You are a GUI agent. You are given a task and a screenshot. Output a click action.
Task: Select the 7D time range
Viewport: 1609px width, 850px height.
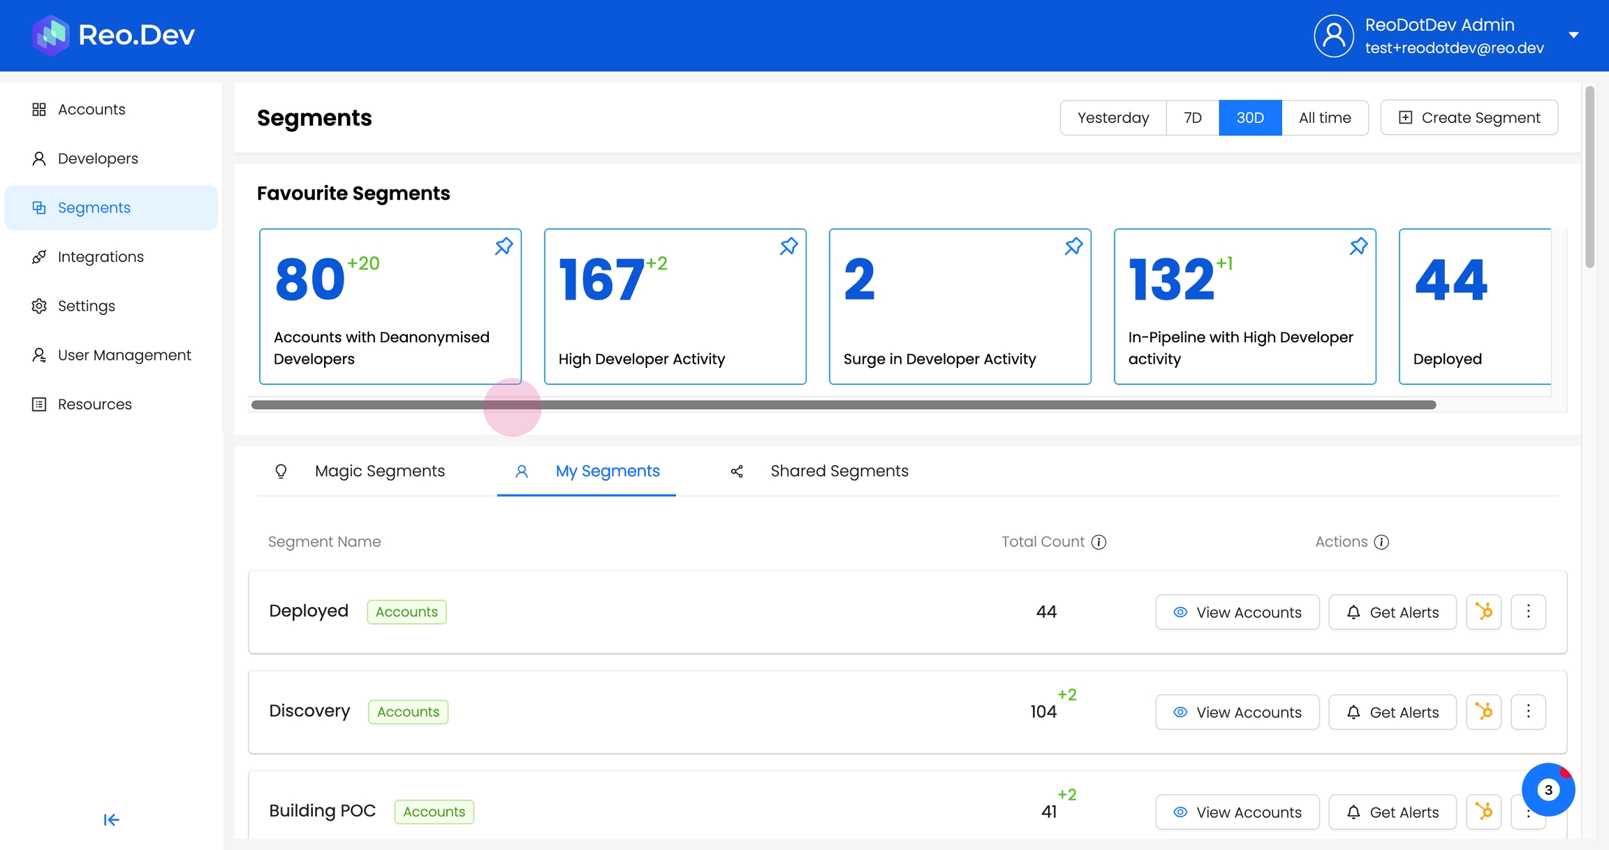[1192, 117]
